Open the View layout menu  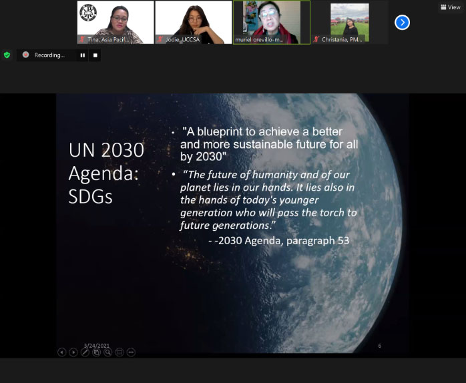[x=451, y=7]
